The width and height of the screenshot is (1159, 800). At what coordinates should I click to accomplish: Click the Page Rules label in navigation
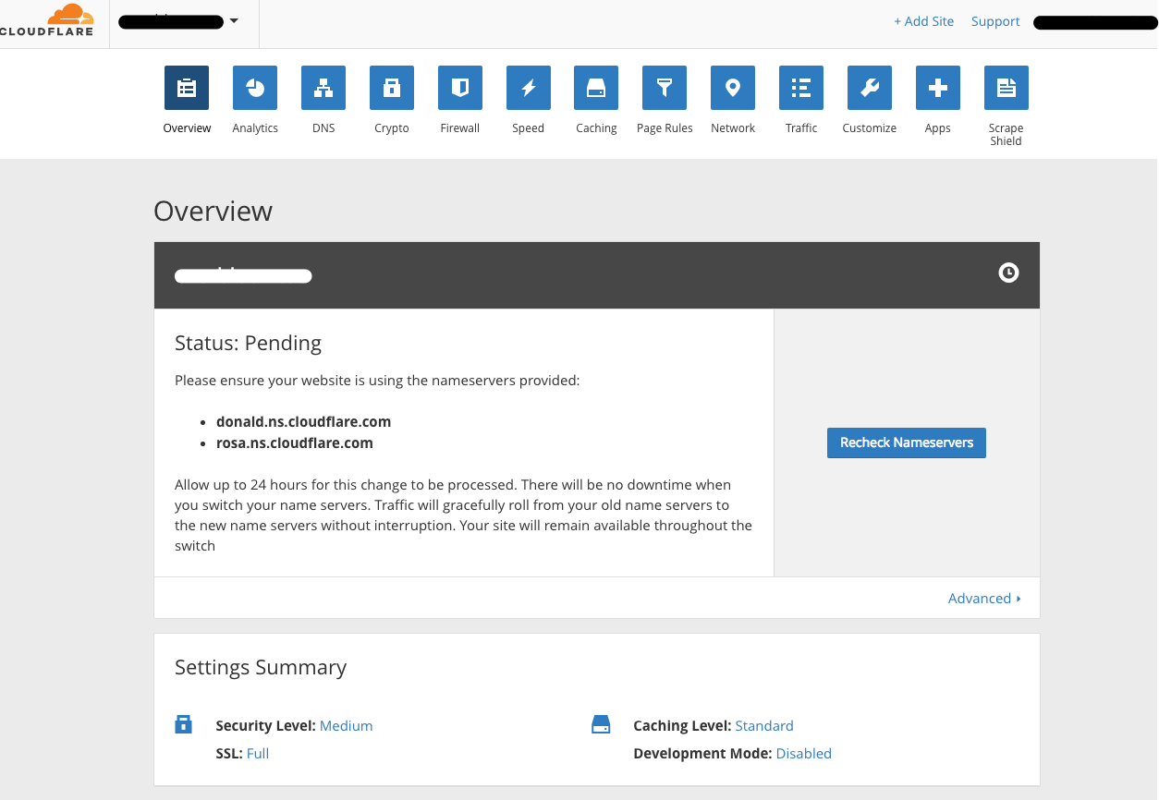click(x=665, y=128)
